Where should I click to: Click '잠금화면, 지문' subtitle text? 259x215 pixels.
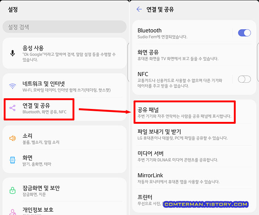tap(34, 194)
